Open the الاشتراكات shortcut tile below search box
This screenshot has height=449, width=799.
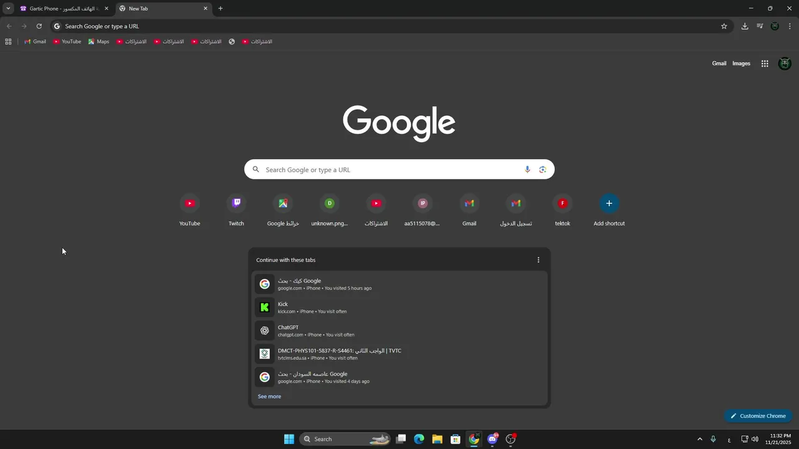(x=376, y=211)
